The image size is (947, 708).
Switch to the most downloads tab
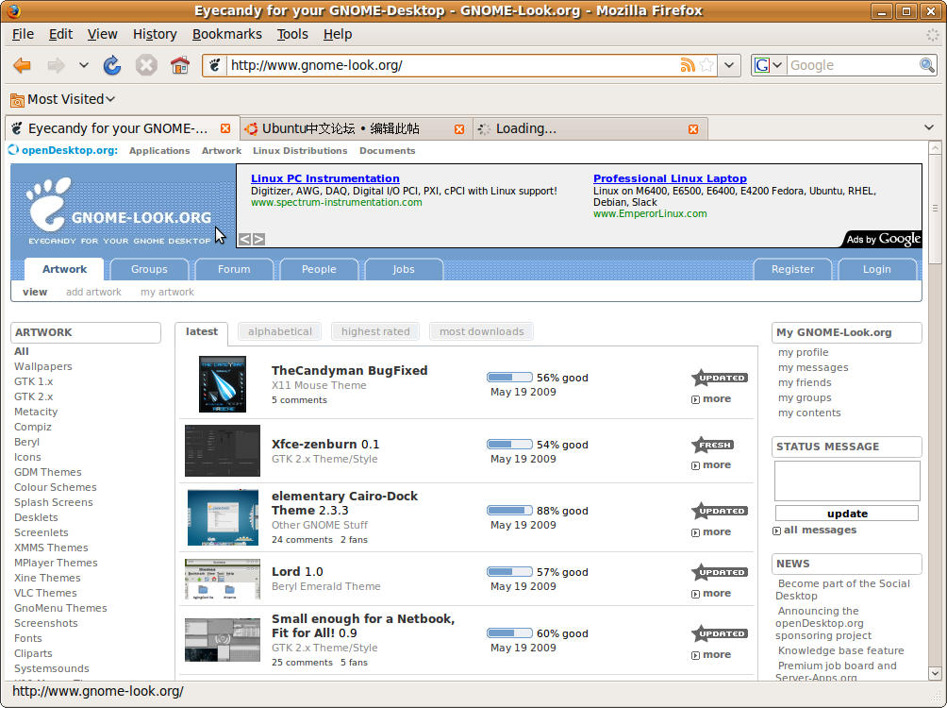pos(481,331)
